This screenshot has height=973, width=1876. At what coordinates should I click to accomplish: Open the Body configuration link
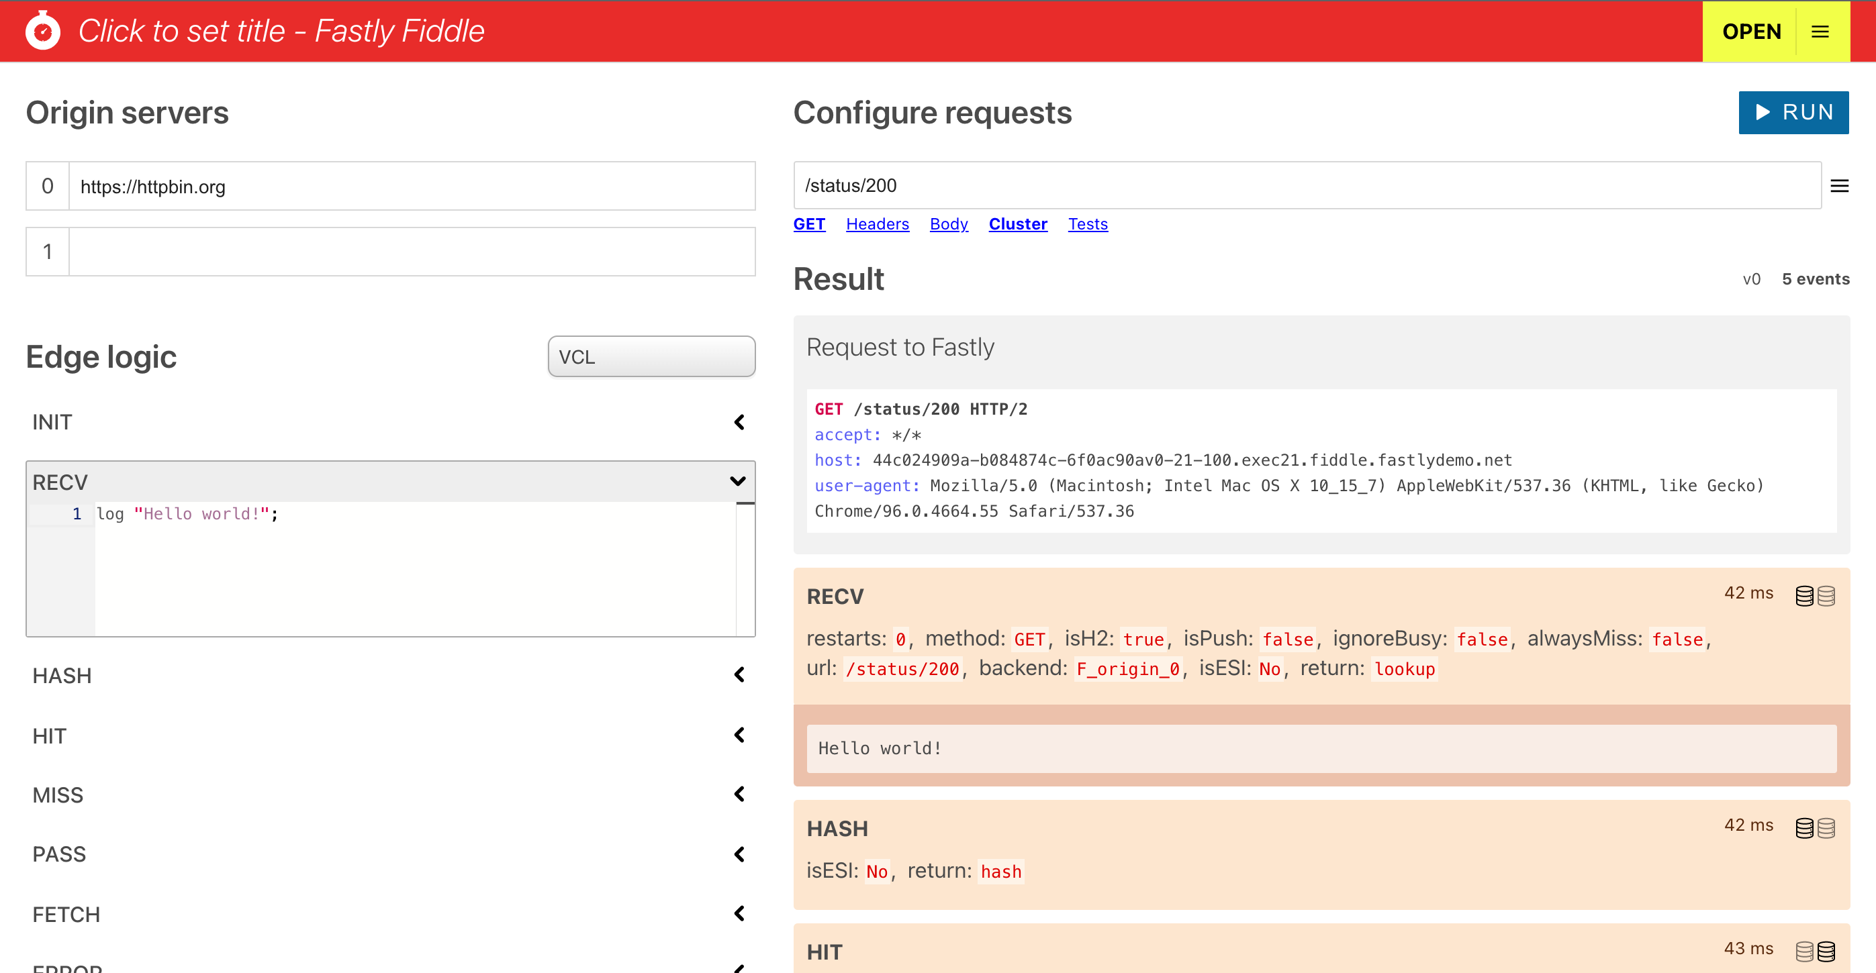point(948,224)
